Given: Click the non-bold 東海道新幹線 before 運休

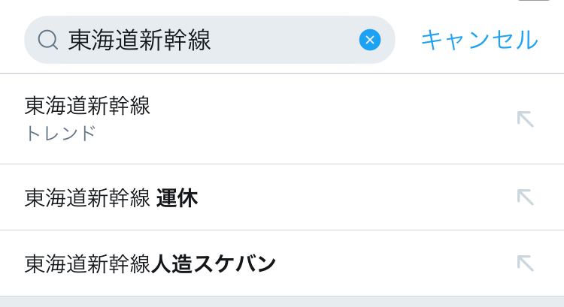Looking at the screenshot, I should [x=87, y=198].
